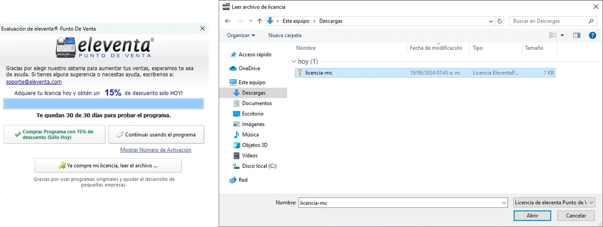This screenshot has width=603, height=227.
Task: Click the Cancelar button
Action: click(576, 216)
